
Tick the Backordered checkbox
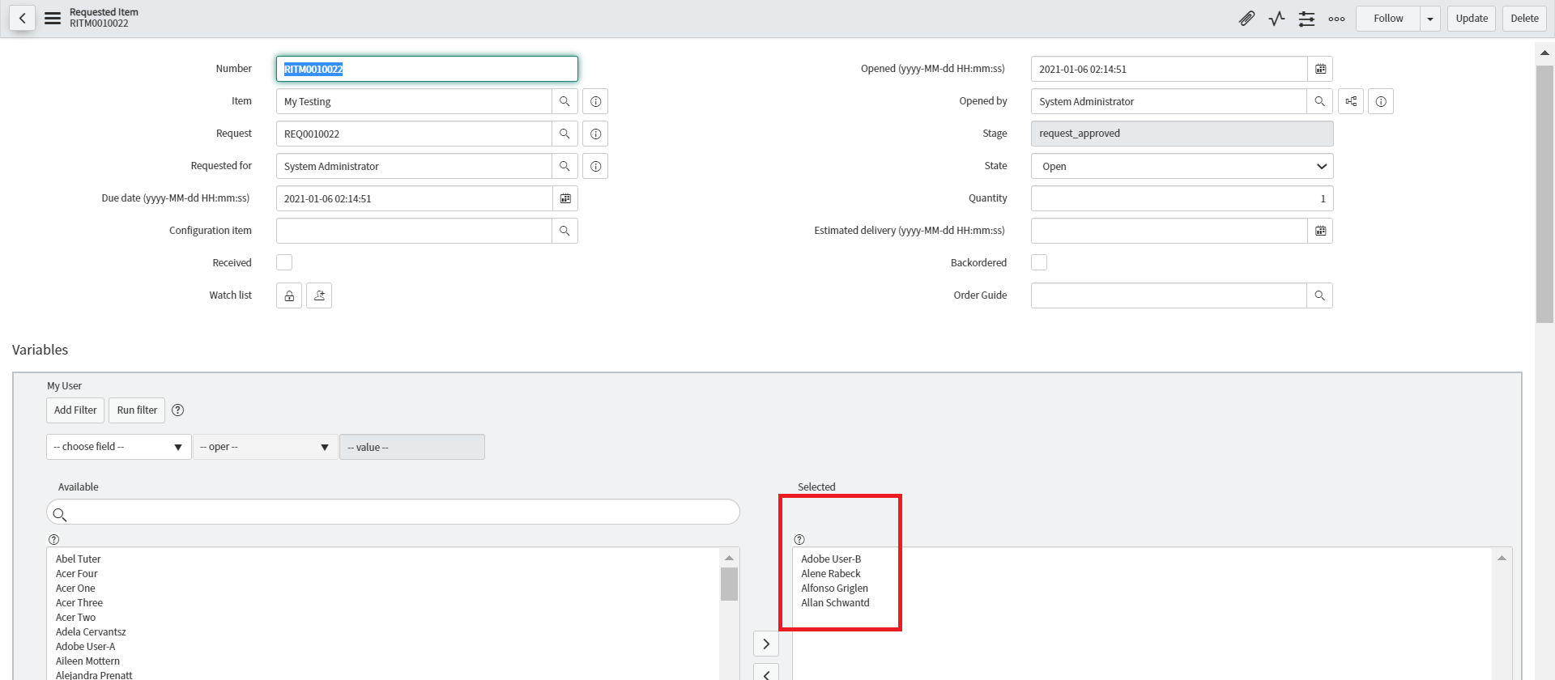point(1039,262)
